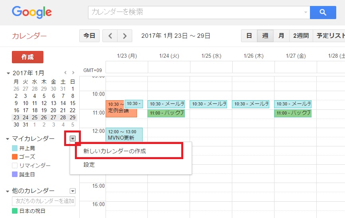The width and height of the screenshot is (345, 218).
Task: Open the 12:00 ~ 13:00 MVNO更新 event
Action: tap(124, 135)
